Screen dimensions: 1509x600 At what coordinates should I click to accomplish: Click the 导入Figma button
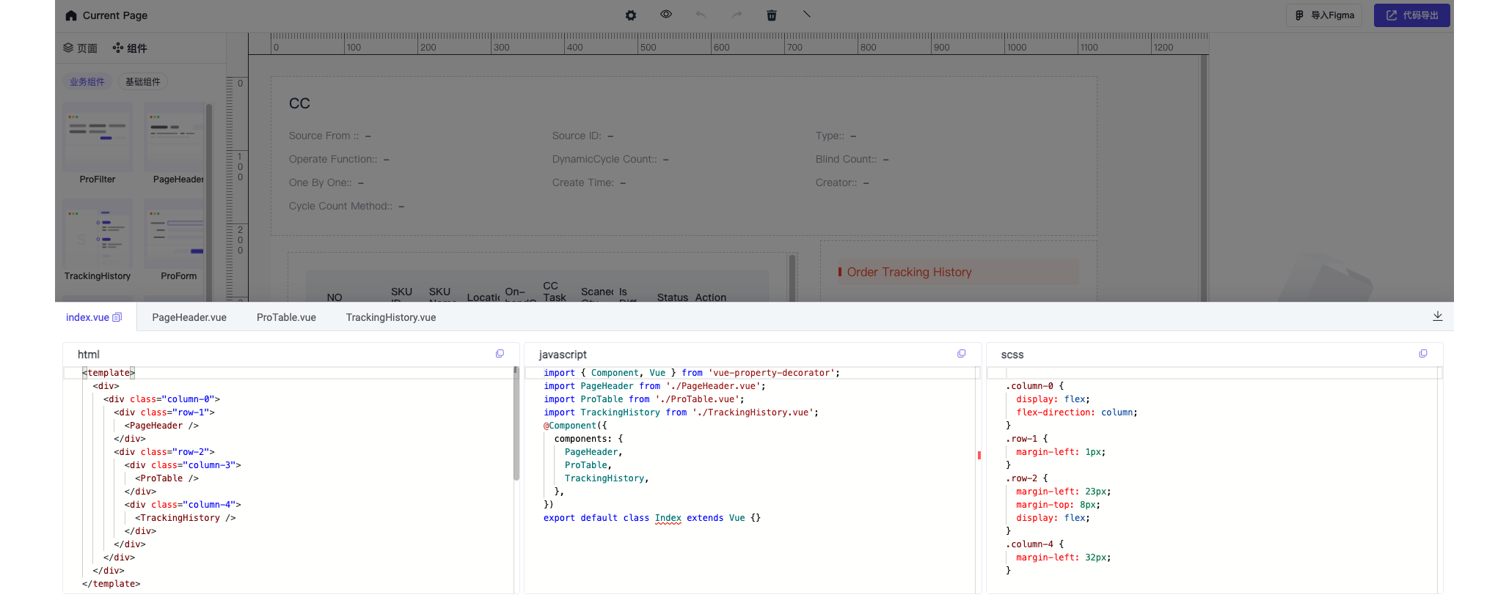tap(1324, 15)
